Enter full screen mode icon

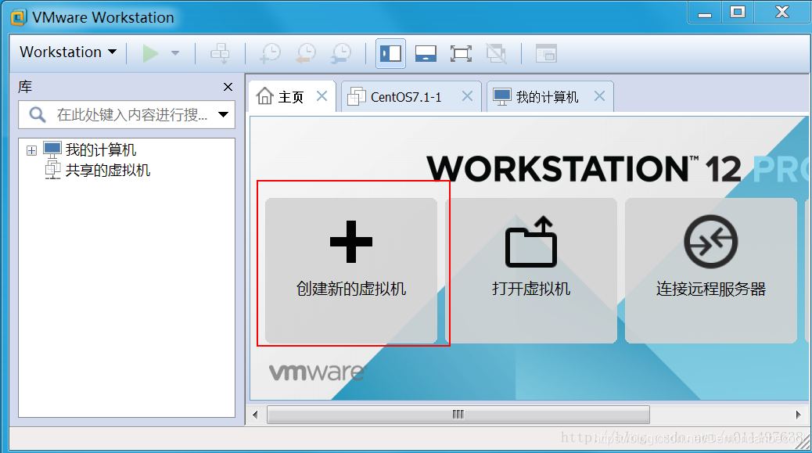(461, 53)
